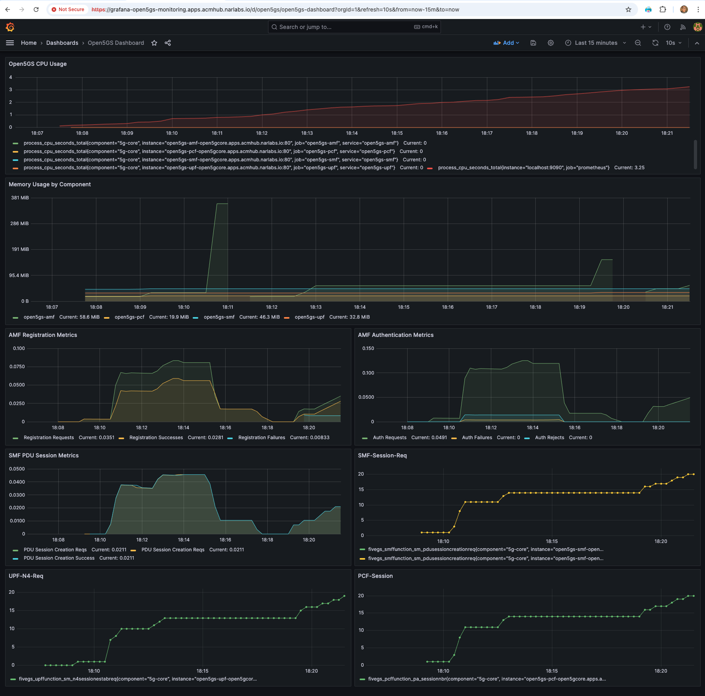The image size is (705, 696).
Task: Open the Open5GS CPU Usage panel title
Action: point(38,64)
